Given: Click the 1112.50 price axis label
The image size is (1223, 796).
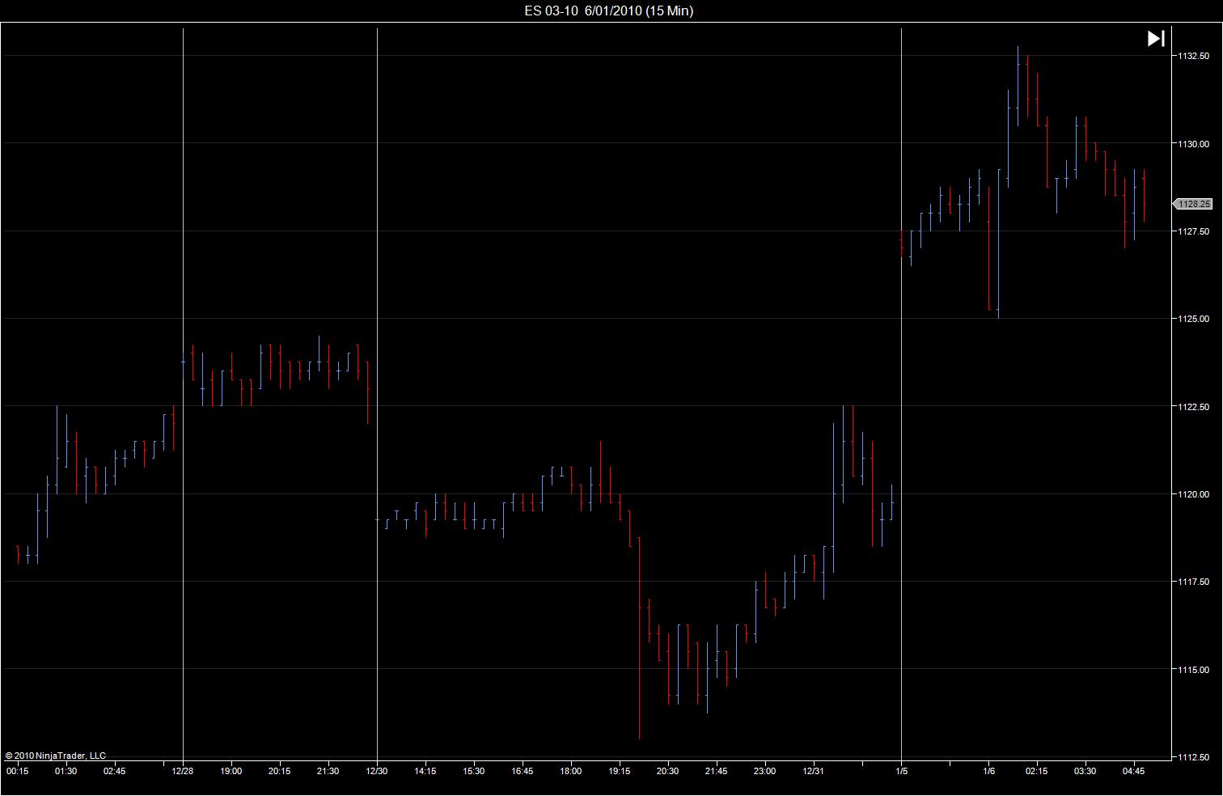Looking at the screenshot, I should (x=1194, y=757).
